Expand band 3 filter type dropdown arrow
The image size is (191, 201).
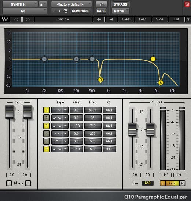point(65,126)
